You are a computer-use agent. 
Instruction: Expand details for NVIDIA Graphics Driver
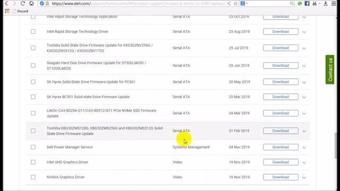tap(304, 177)
